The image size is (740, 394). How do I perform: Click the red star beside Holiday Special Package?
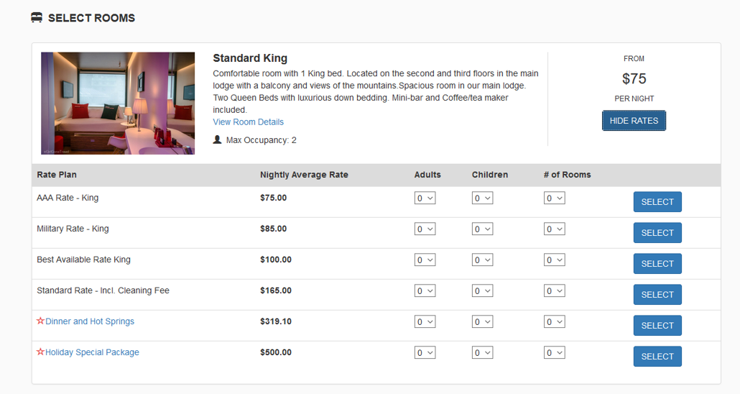pyautogui.click(x=40, y=352)
